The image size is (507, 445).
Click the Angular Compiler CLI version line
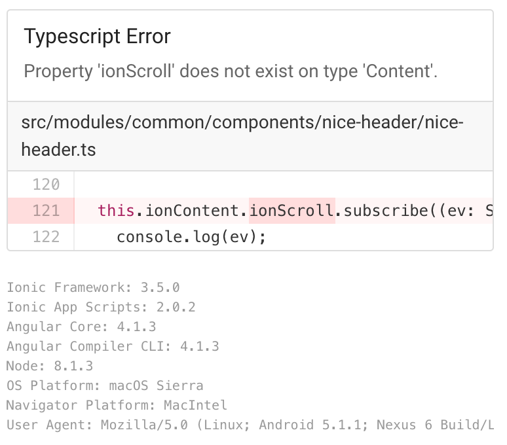(113, 346)
